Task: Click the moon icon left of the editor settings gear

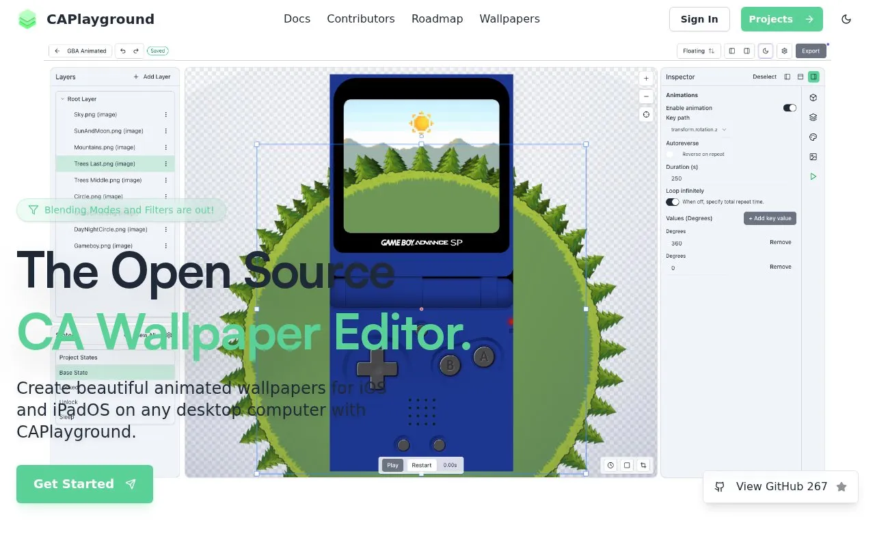Action: 766,51
